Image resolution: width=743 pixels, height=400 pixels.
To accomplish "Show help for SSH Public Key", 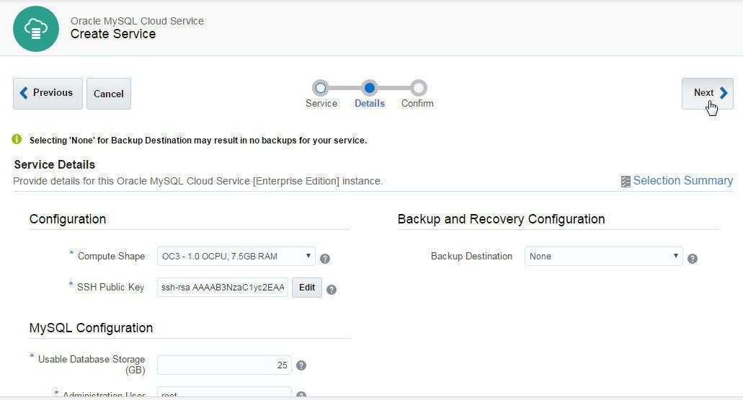I will point(332,290).
